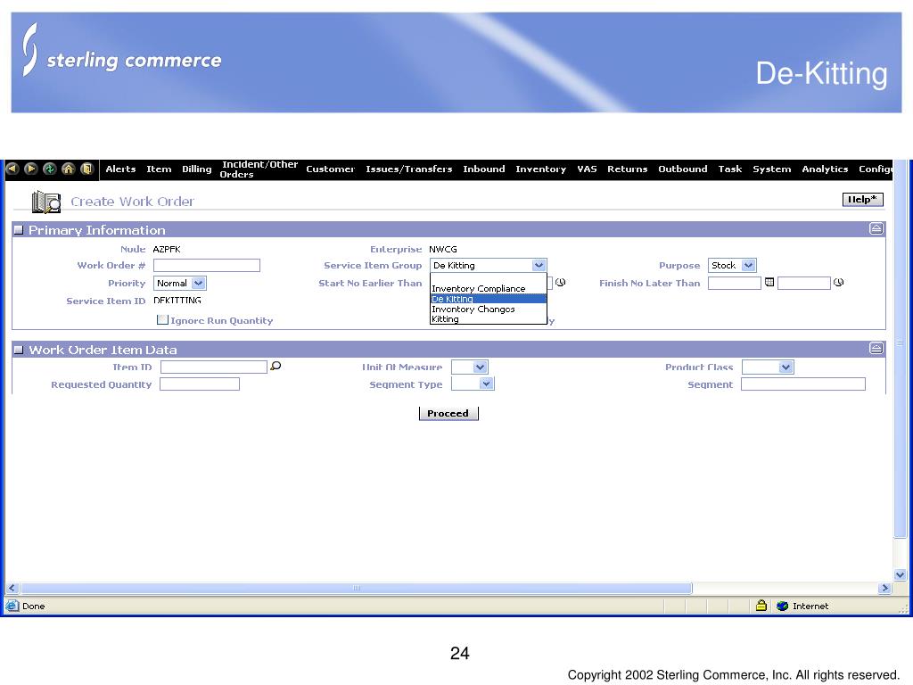The height and width of the screenshot is (685, 913).
Task: Click the Proceed button
Action: pyautogui.click(x=448, y=413)
